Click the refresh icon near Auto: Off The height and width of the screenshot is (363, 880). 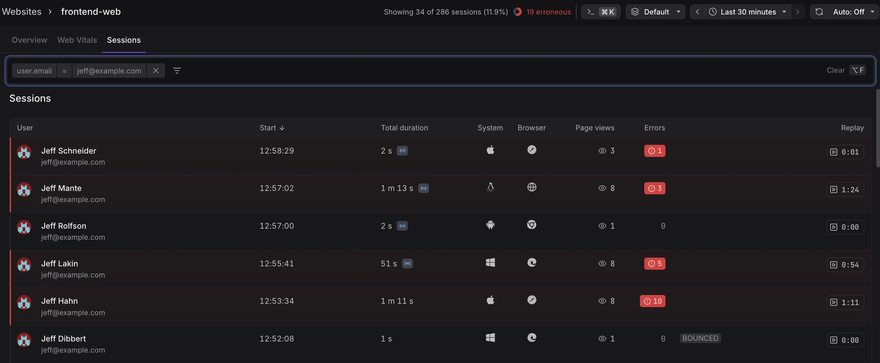pos(819,12)
